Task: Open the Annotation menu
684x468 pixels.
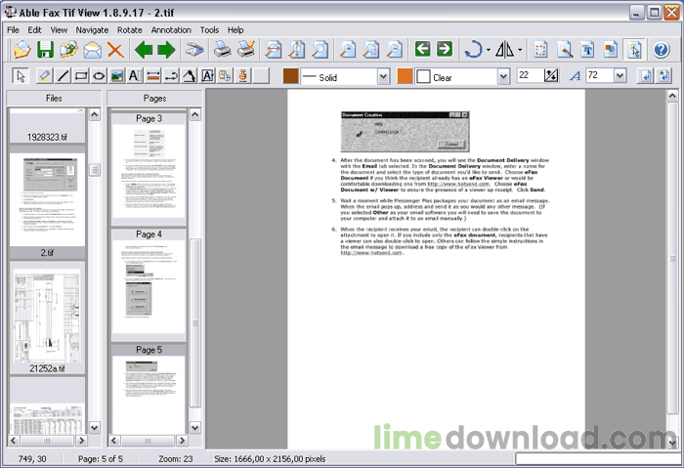Action: [x=171, y=30]
